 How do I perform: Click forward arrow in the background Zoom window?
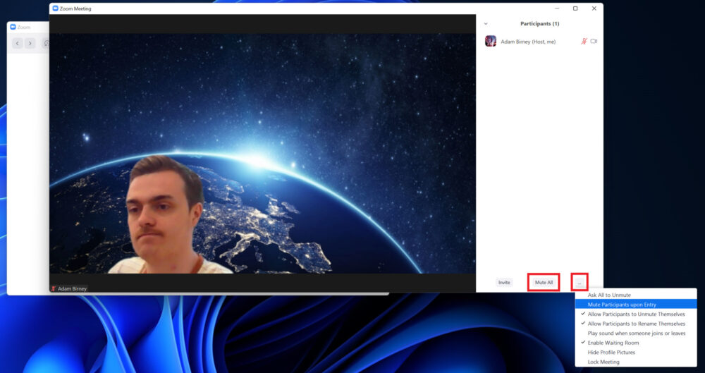click(30, 43)
